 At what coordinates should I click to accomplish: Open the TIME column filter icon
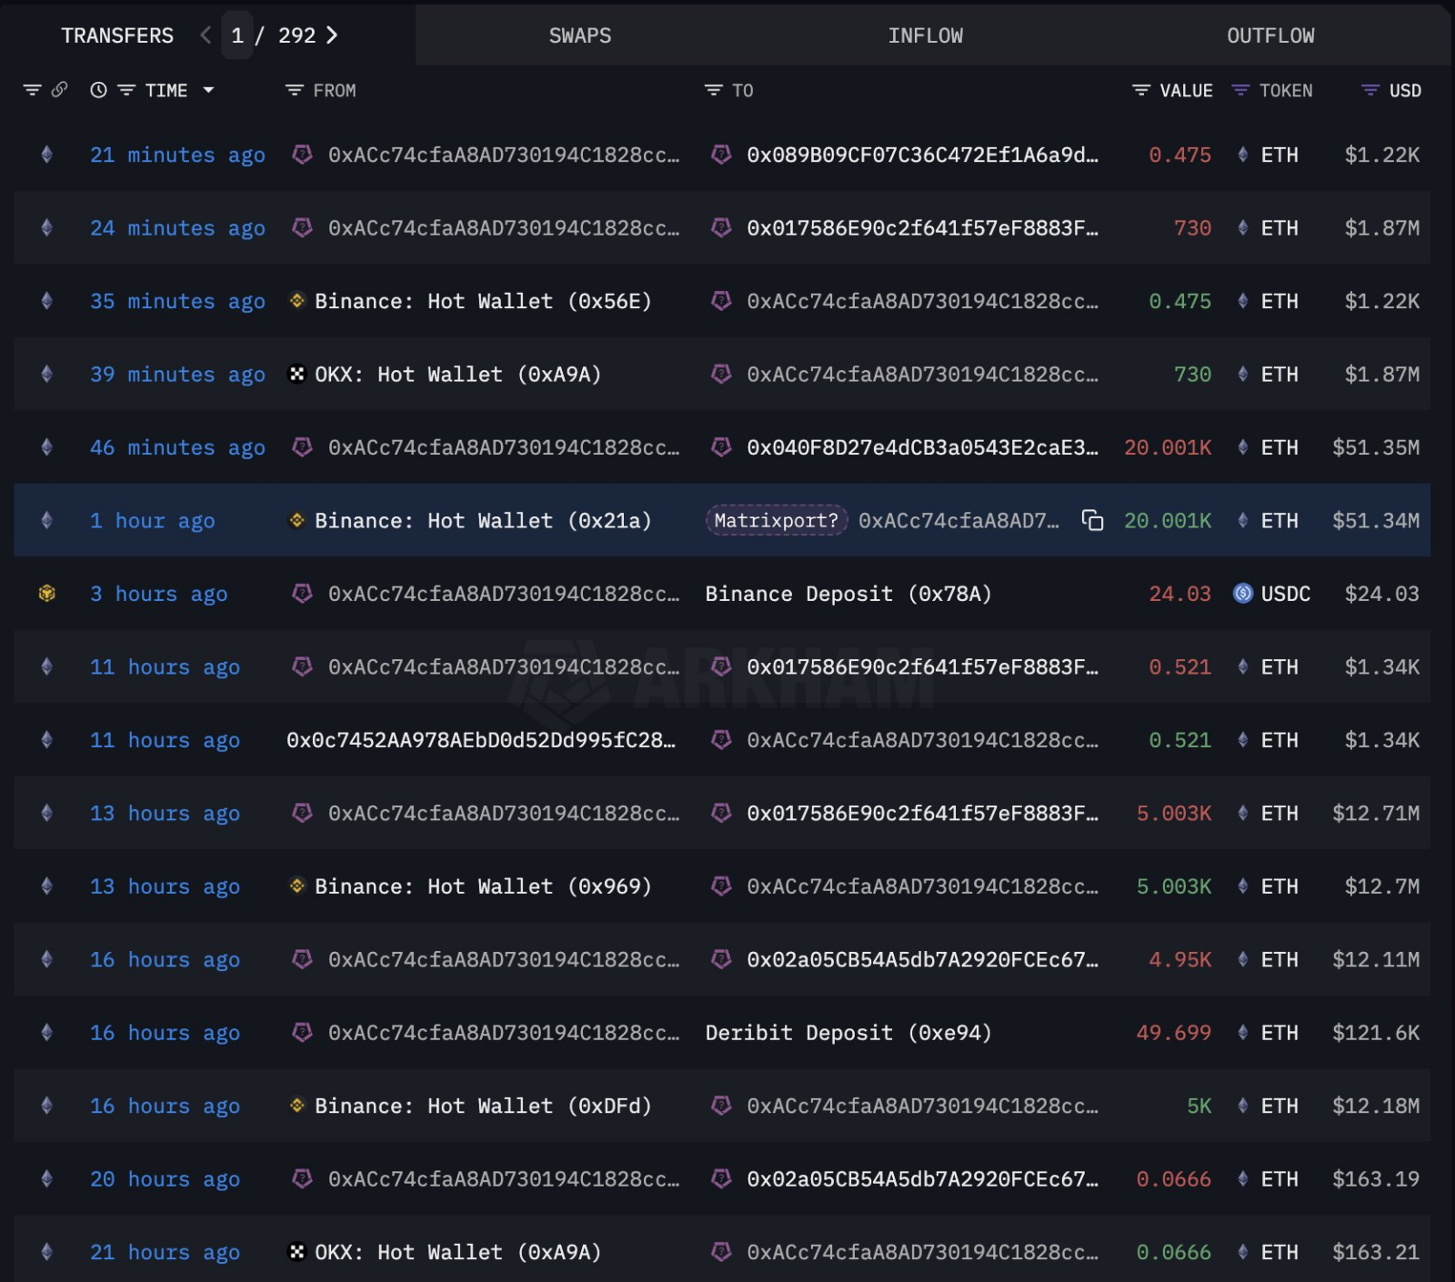[126, 90]
